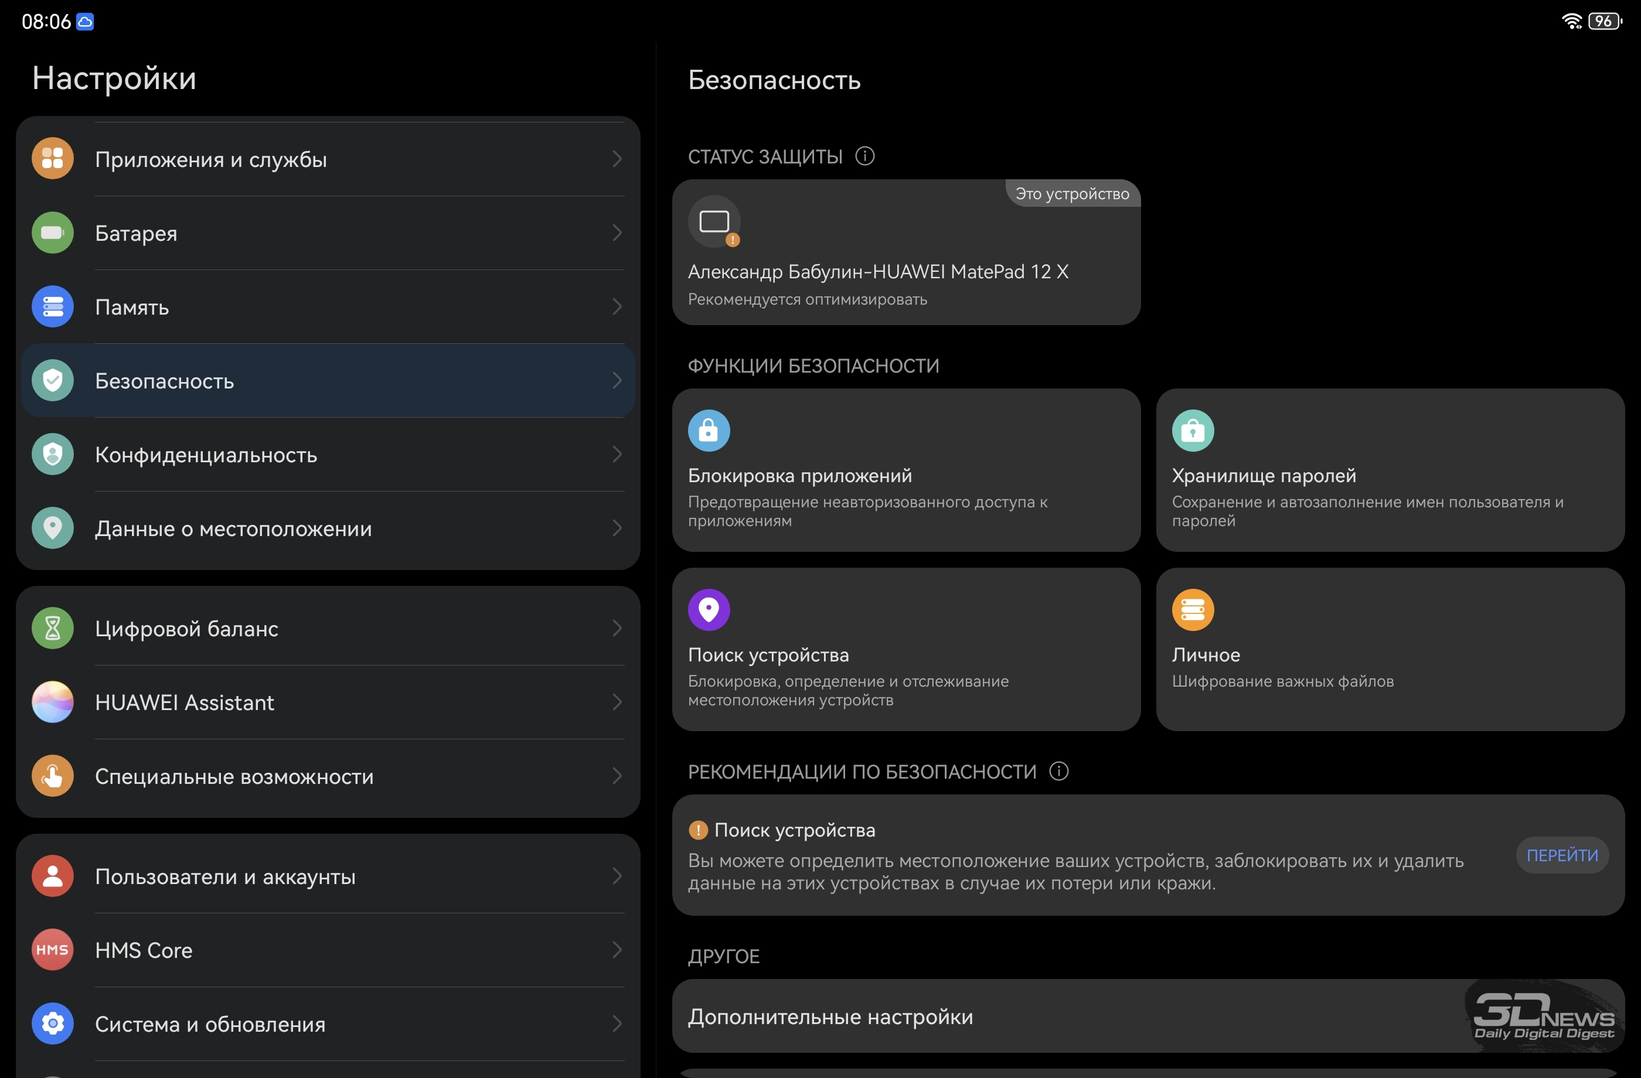Open the purple Find Device pin icon

[x=709, y=610]
